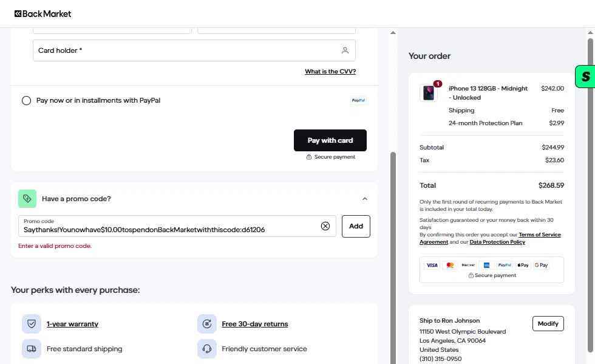Screen dimensions: 595x364
Task: Click the free standard shipping truck icon
Action: (x=32, y=349)
